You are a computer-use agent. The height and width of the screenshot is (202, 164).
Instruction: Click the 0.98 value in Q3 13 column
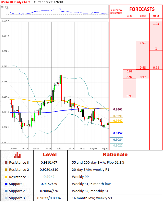(x=130, y=71)
